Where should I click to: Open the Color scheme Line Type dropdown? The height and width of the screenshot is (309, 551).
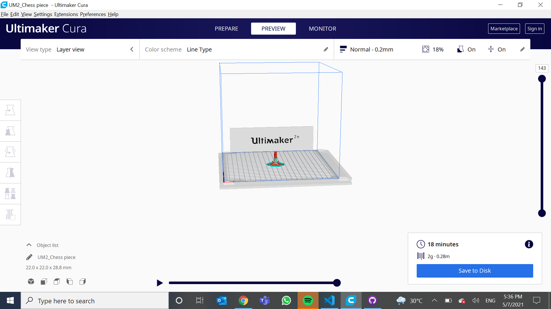point(236,49)
